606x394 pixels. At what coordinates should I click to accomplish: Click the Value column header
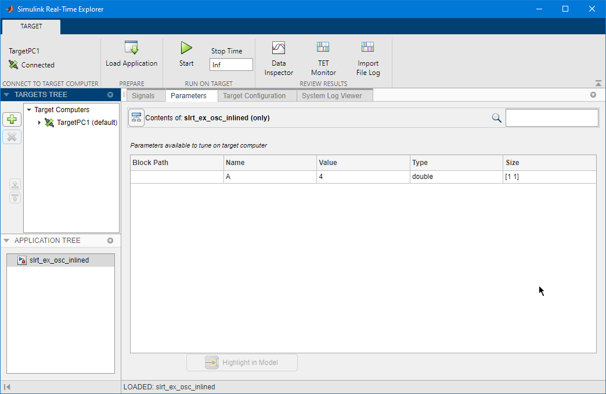(363, 163)
